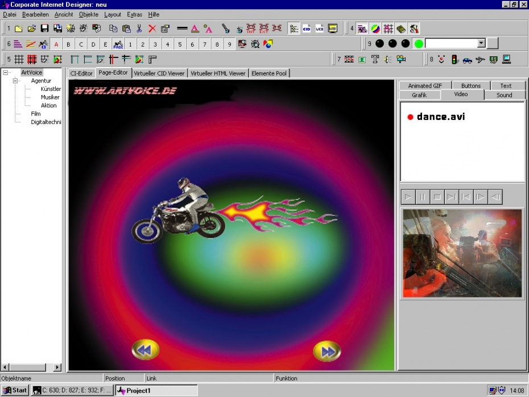Select dance.avi in the video list
The image size is (529, 397).
[441, 117]
